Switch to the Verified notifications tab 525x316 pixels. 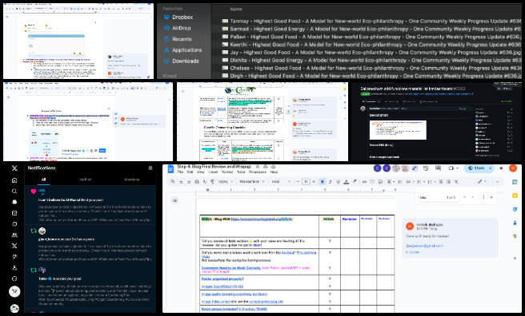[x=85, y=180]
